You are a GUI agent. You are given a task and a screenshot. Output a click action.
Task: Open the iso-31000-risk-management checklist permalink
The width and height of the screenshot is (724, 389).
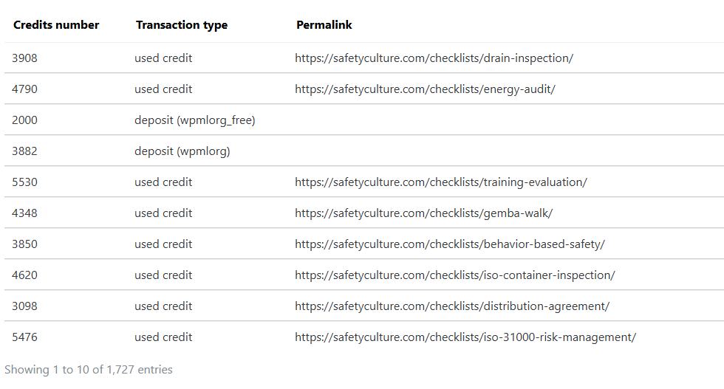click(x=465, y=337)
